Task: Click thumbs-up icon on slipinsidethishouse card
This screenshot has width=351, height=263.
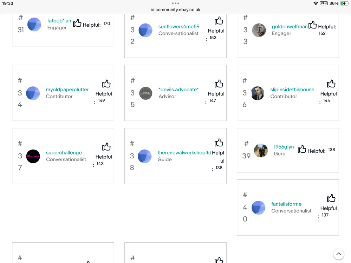Action: point(331,84)
